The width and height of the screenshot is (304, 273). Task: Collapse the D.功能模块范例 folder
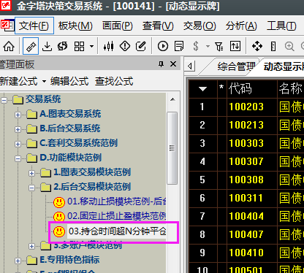18,158
